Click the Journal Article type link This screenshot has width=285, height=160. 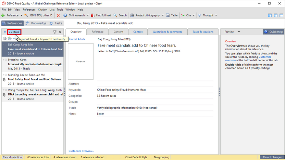click(77, 39)
